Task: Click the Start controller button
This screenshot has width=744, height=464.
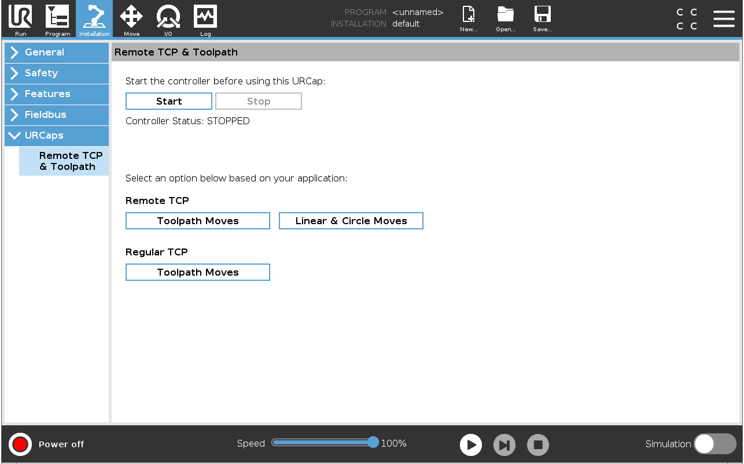Action: click(169, 101)
